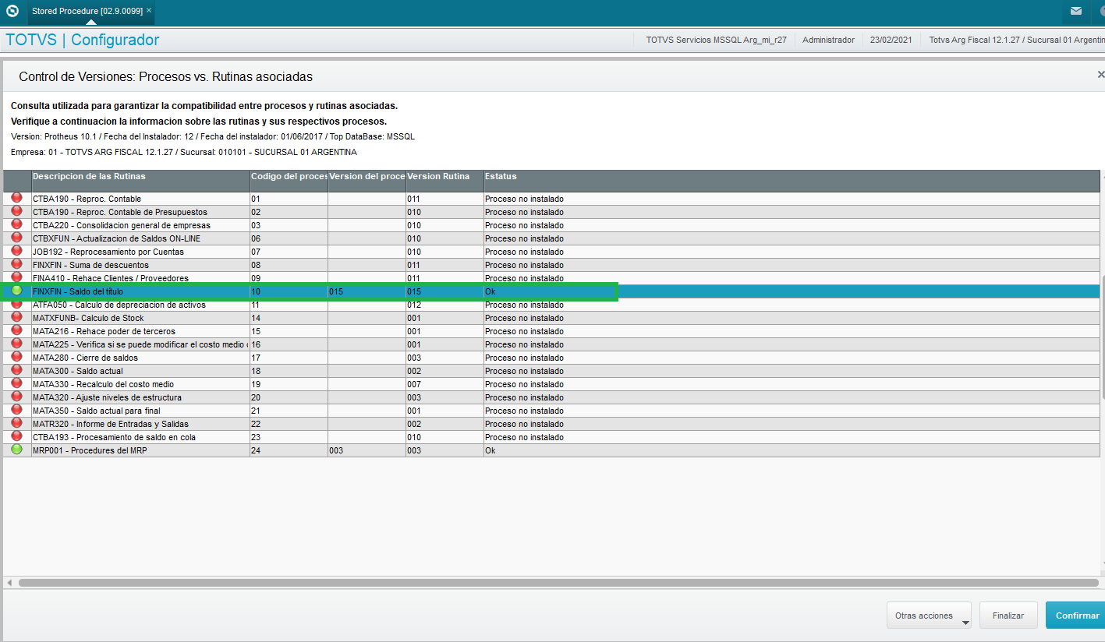Select the row text CTBA193 - Procesamiento de saldo en cola
Viewport: 1105px width, 642px height.
114,437
